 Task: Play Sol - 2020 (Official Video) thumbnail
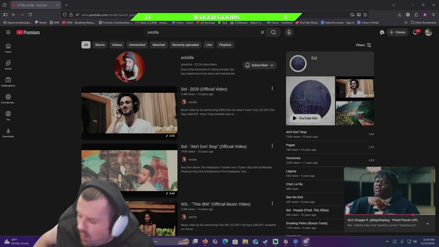(x=129, y=113)
